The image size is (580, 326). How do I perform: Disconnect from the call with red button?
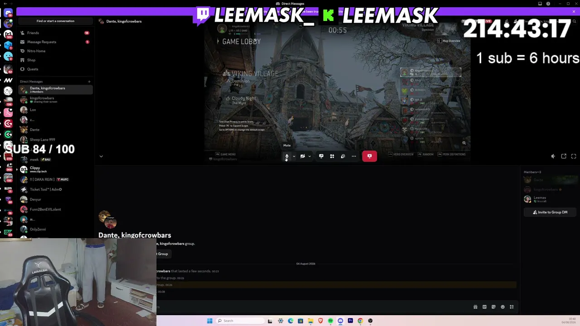[x=369, y=156]
